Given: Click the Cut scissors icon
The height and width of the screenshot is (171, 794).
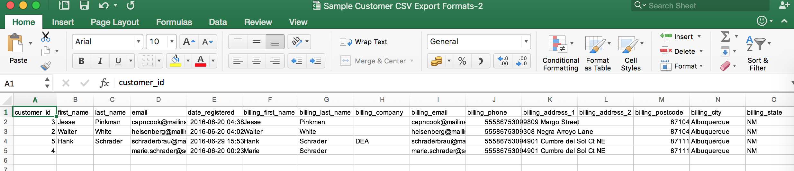Looking at the screenshot, I should click(46, 37).
